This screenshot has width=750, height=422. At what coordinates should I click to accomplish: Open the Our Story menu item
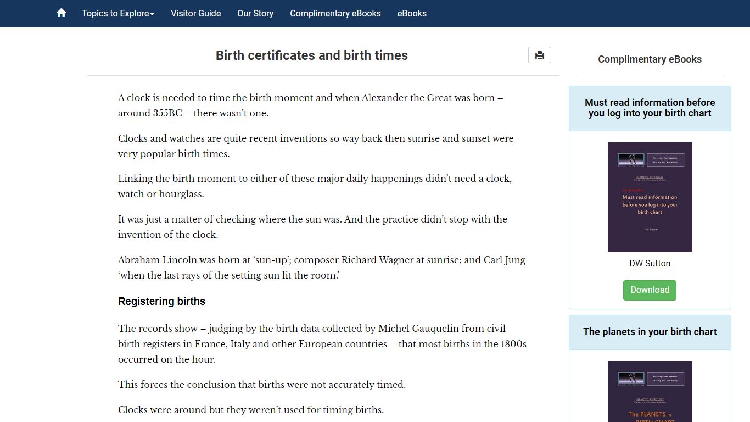(255, 13)
